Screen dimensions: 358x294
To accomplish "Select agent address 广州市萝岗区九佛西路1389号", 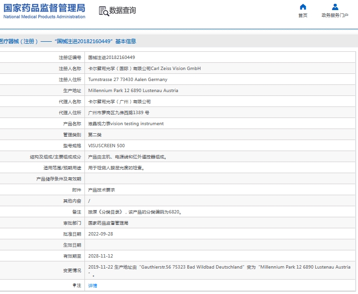I will click(119, 113).
